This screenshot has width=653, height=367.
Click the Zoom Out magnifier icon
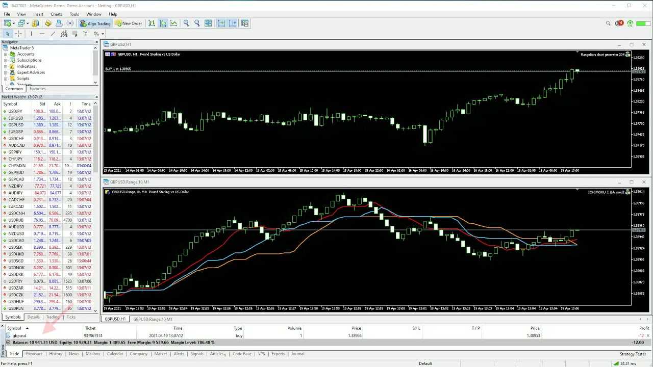(197, 23)
